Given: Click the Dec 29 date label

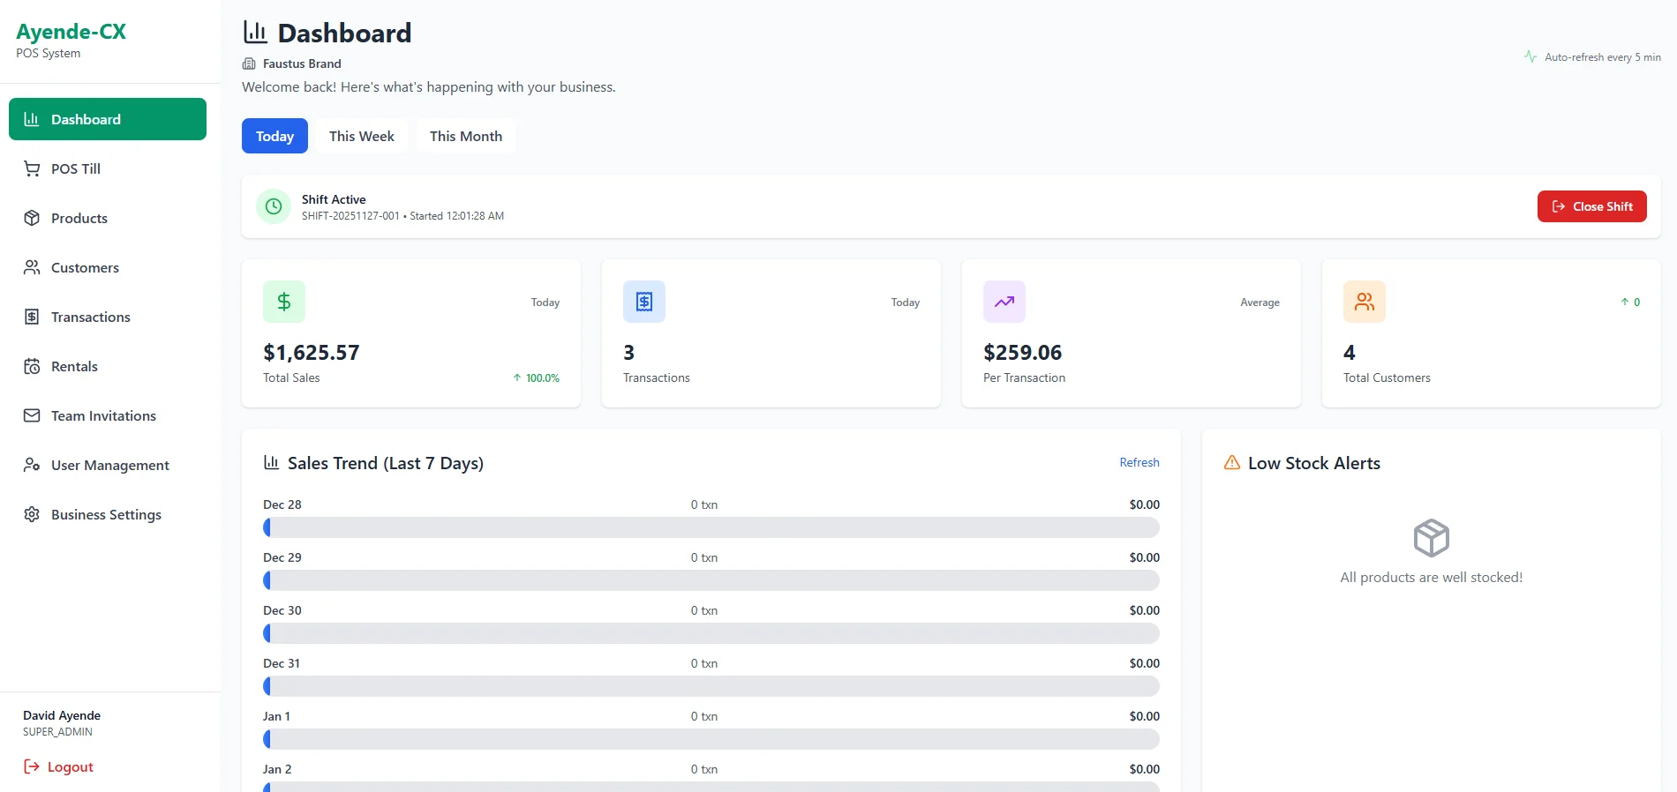Looking at the screenshot, I should 282,557.
